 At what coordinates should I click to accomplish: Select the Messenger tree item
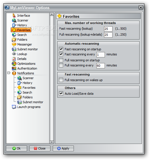(x=25, y=44)
